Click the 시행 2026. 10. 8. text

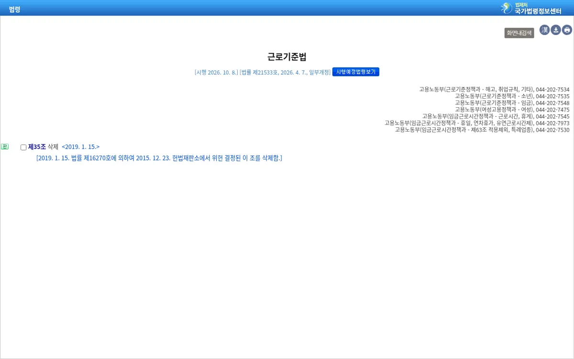click(216, 72)
